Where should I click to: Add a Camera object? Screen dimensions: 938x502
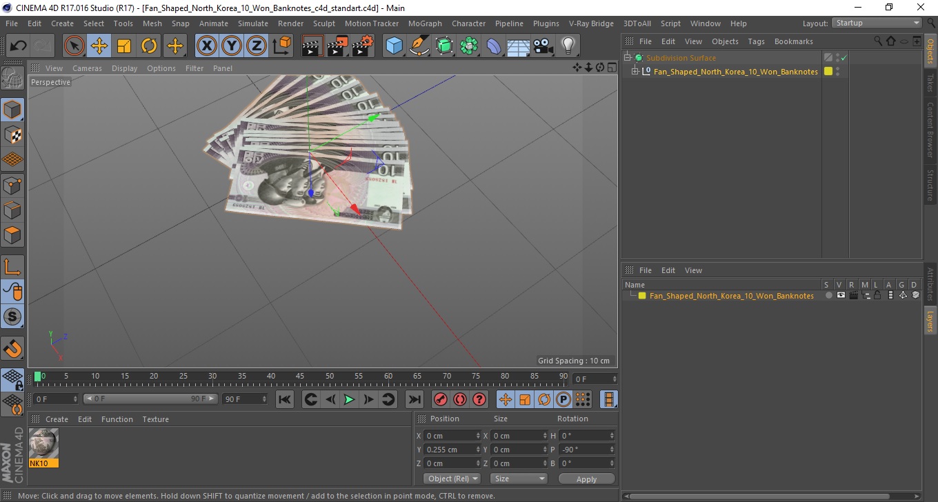pyautogui.click(x=543, y=46)
